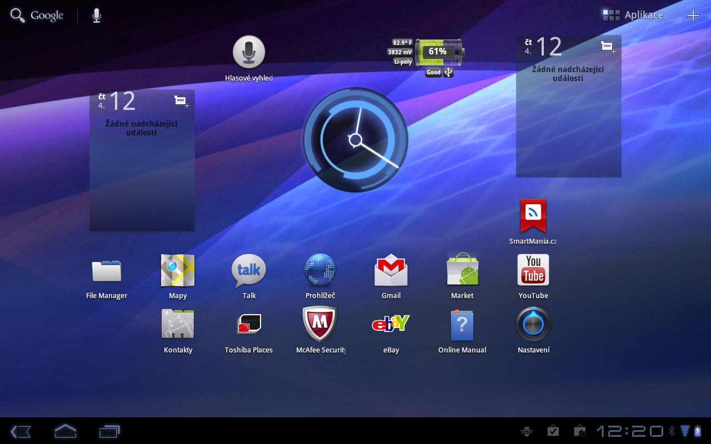Tap the battery status icon in system bar

pyautogui.click(x=698, y=431)
